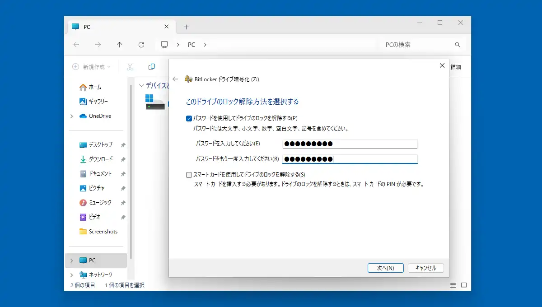This screenshot has height=307, width=542.
Task: Open OneDrive in the navigation pane
Action: 95,116
